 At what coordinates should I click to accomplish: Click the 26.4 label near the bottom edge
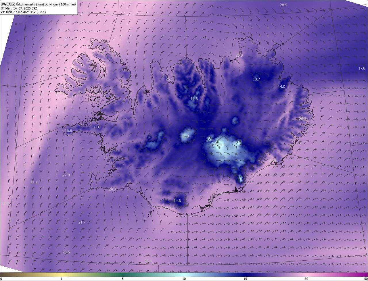148,261
